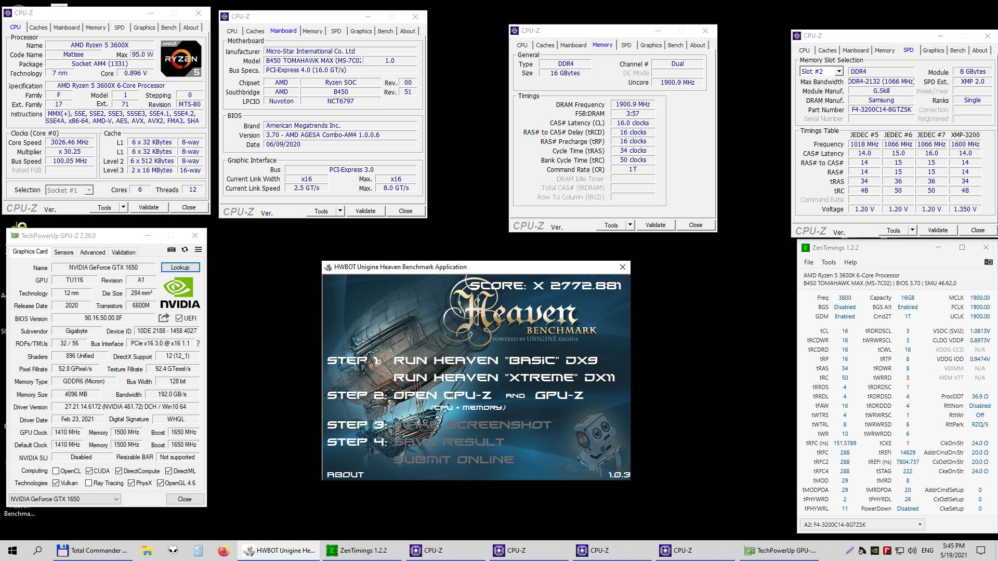This screenshot has width=998, height=561.
Task: Open the notification center icon
Action: pos(981,551)
